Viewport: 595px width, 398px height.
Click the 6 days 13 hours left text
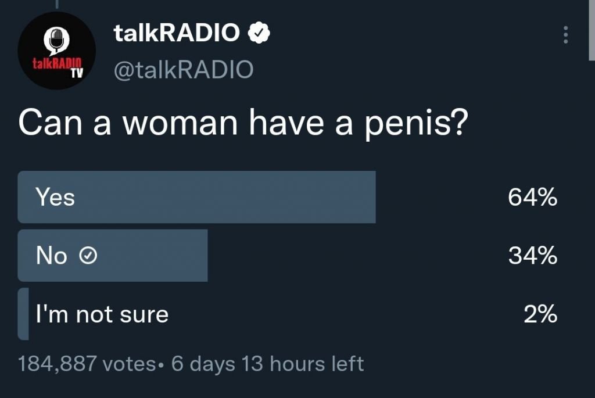(267, 364)
